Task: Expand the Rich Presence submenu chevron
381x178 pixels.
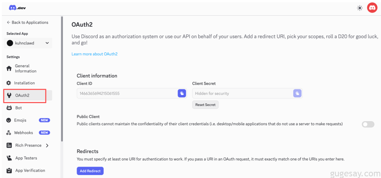Action: [47, 145]
